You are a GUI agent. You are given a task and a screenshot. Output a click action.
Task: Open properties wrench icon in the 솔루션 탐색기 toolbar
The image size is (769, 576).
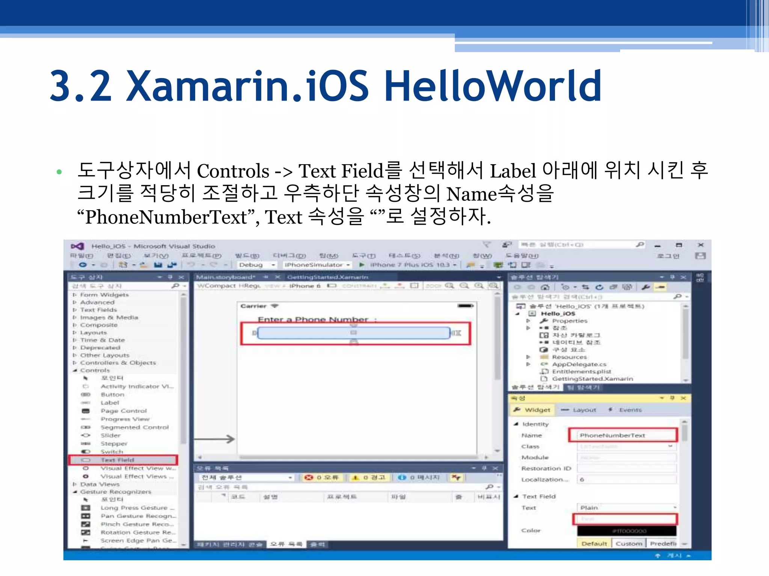[645, 287]
